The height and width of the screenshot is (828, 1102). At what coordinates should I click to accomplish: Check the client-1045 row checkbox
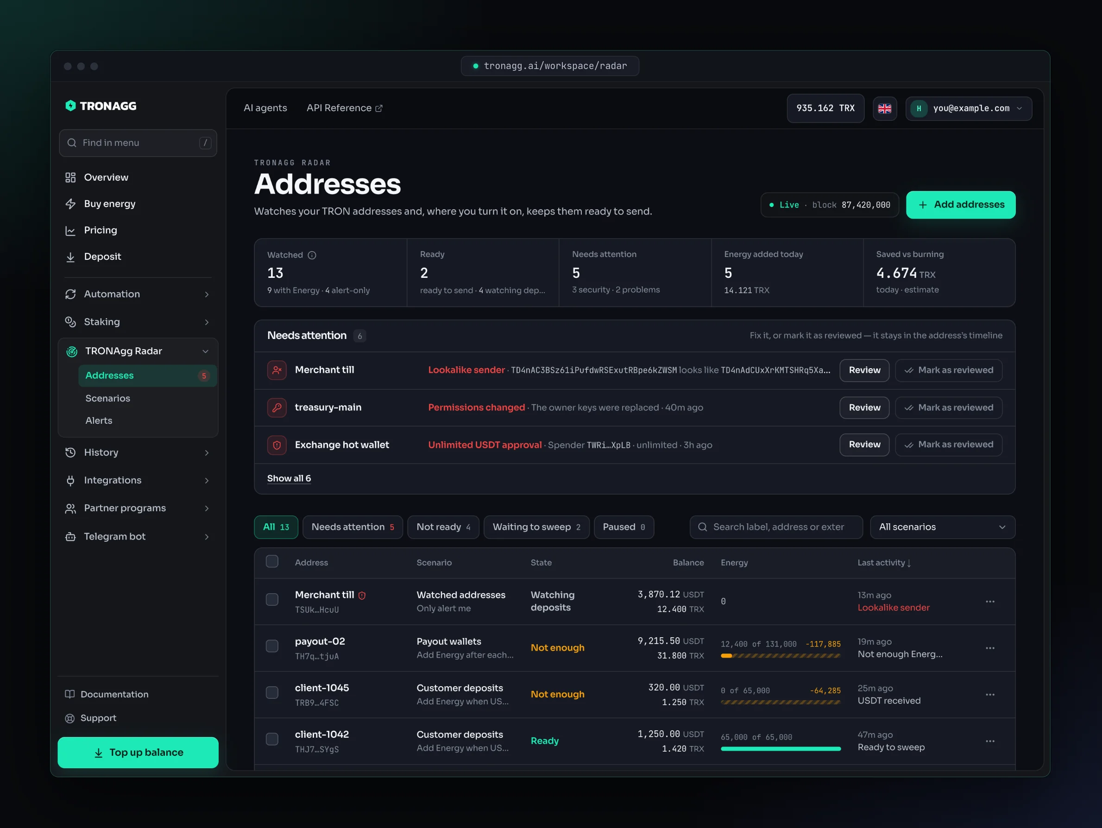click(272, 692)
